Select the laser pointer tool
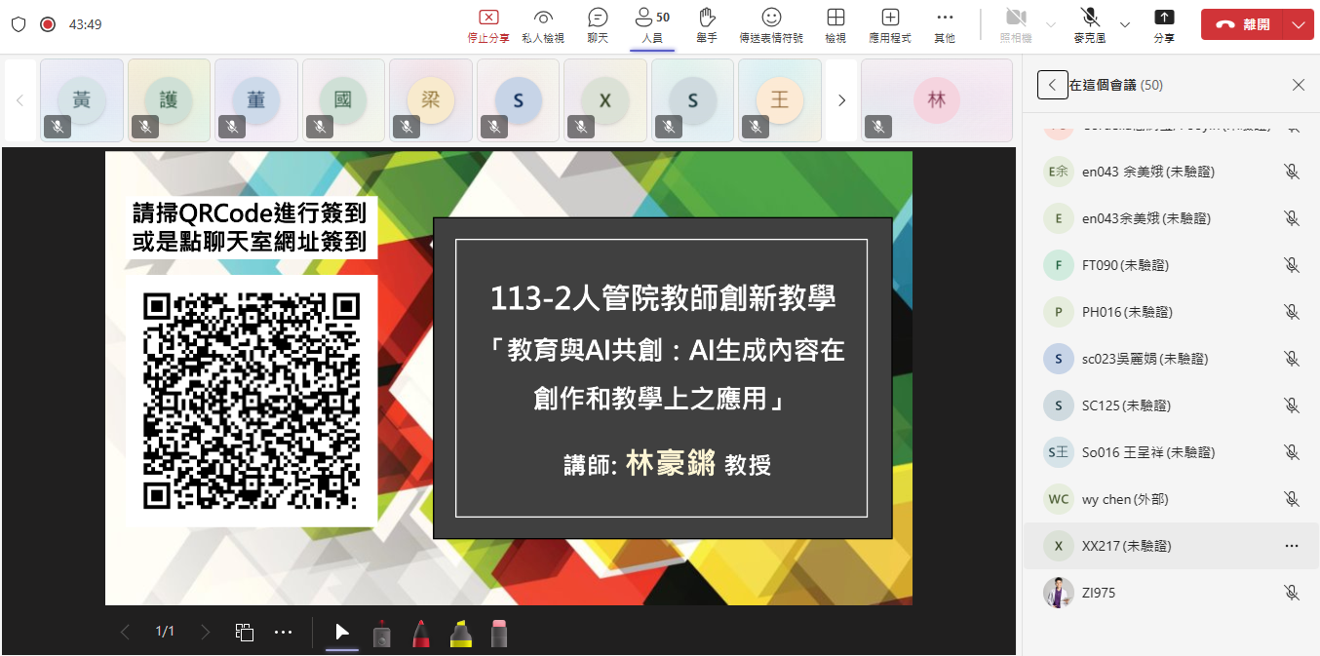1320x656 pixels. point(382,634)
